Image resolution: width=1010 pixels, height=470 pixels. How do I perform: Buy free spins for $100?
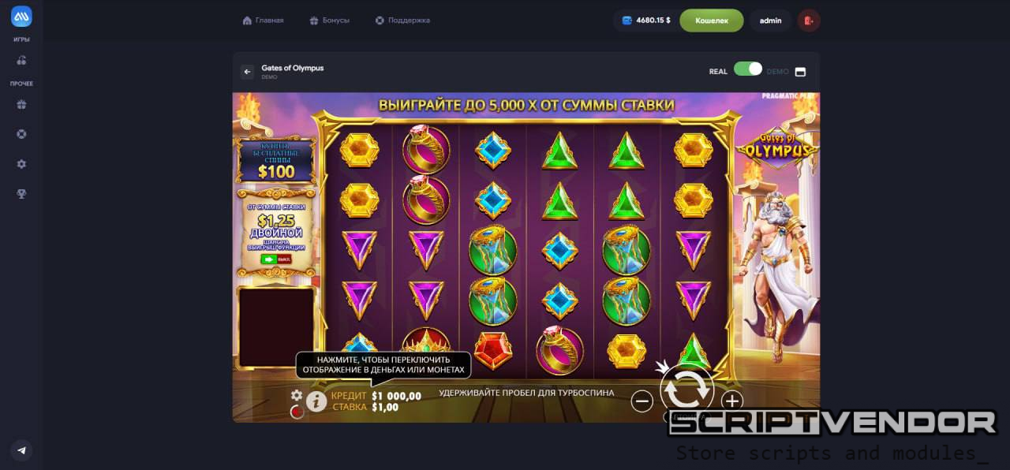(x=275, y=160)
